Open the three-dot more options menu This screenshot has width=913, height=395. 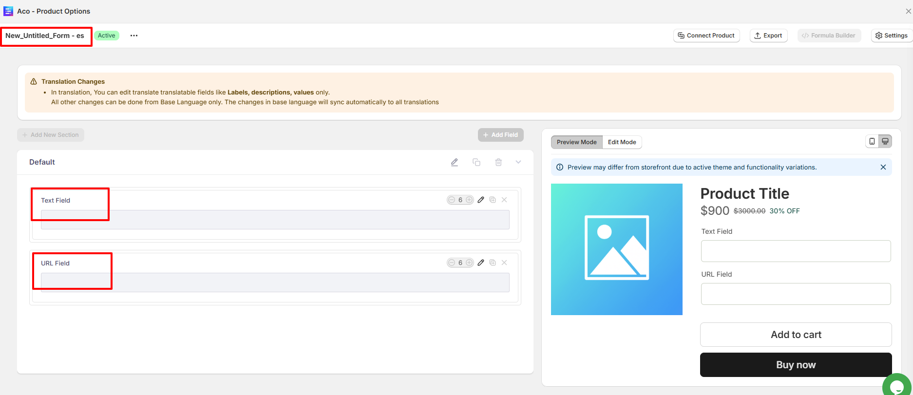[x=134, y=36]
